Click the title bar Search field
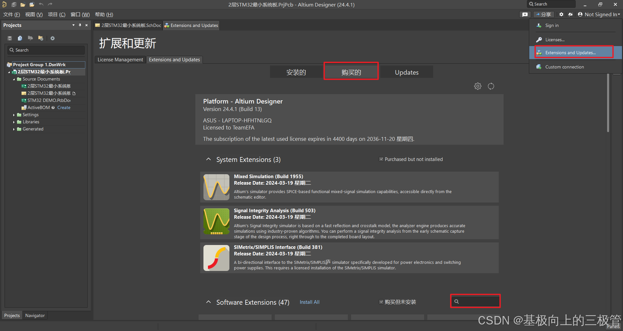Image resolution: width=623 pixels, height=331 pixels. pos(551,4)
